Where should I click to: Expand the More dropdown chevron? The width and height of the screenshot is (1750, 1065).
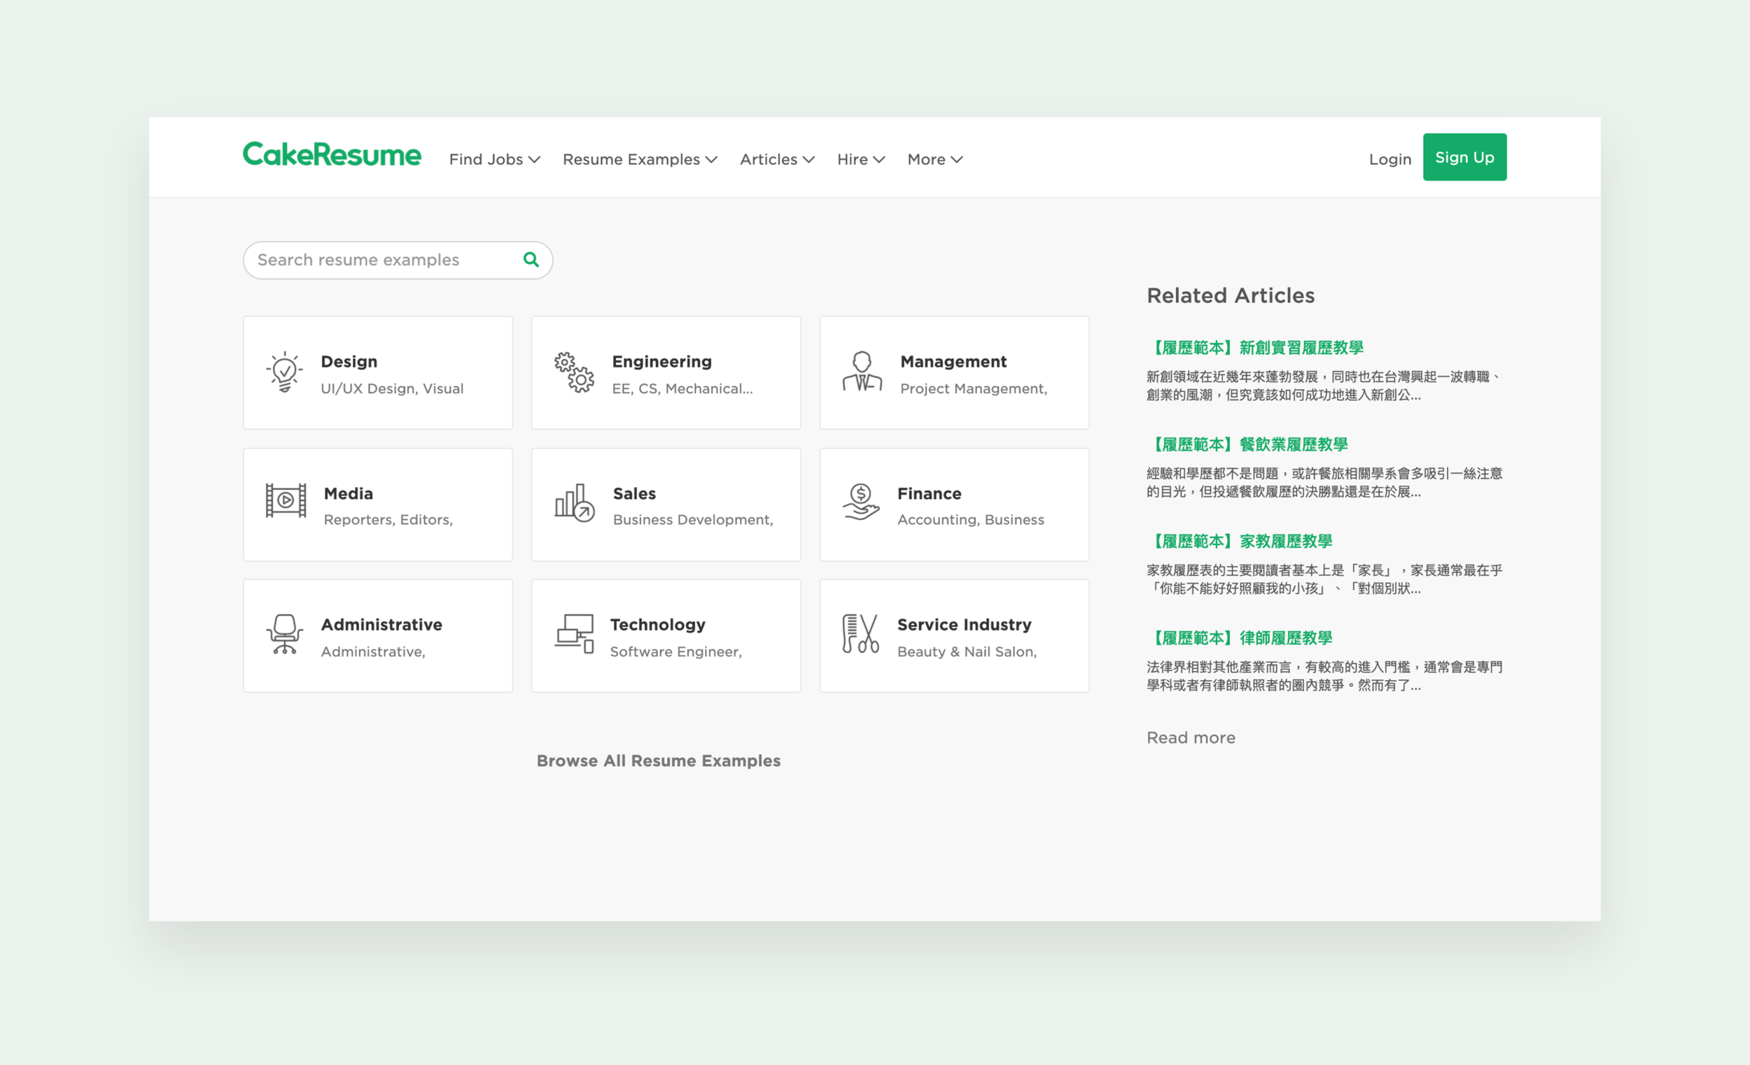click(957, 160)
